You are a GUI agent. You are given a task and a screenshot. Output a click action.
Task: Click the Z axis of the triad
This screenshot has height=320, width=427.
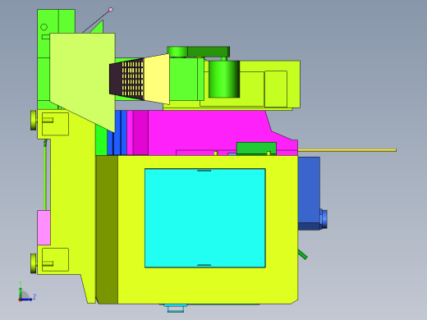click(27, 299)
